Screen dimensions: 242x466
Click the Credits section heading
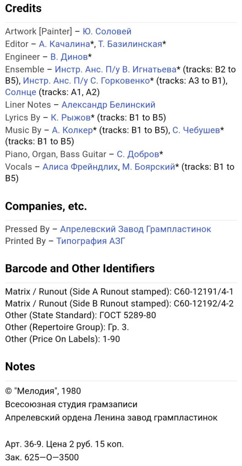pyautogui.click(x=24, y=8)
